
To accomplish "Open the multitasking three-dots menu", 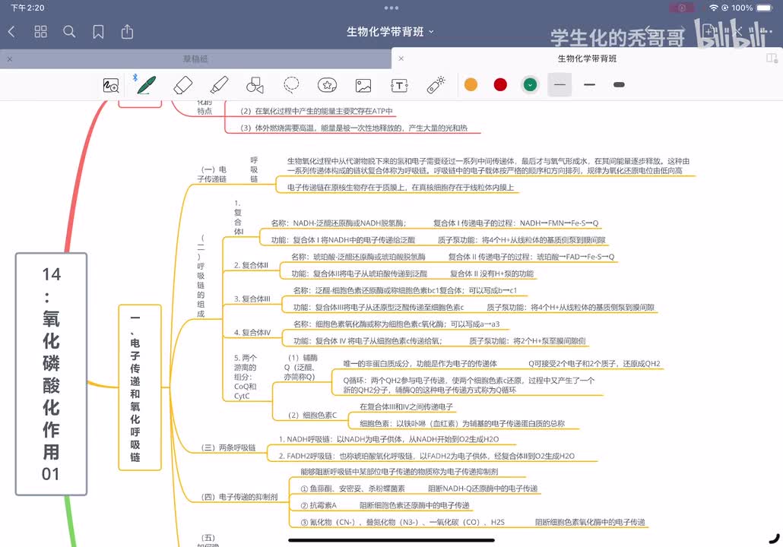I will tap(391, 8).
